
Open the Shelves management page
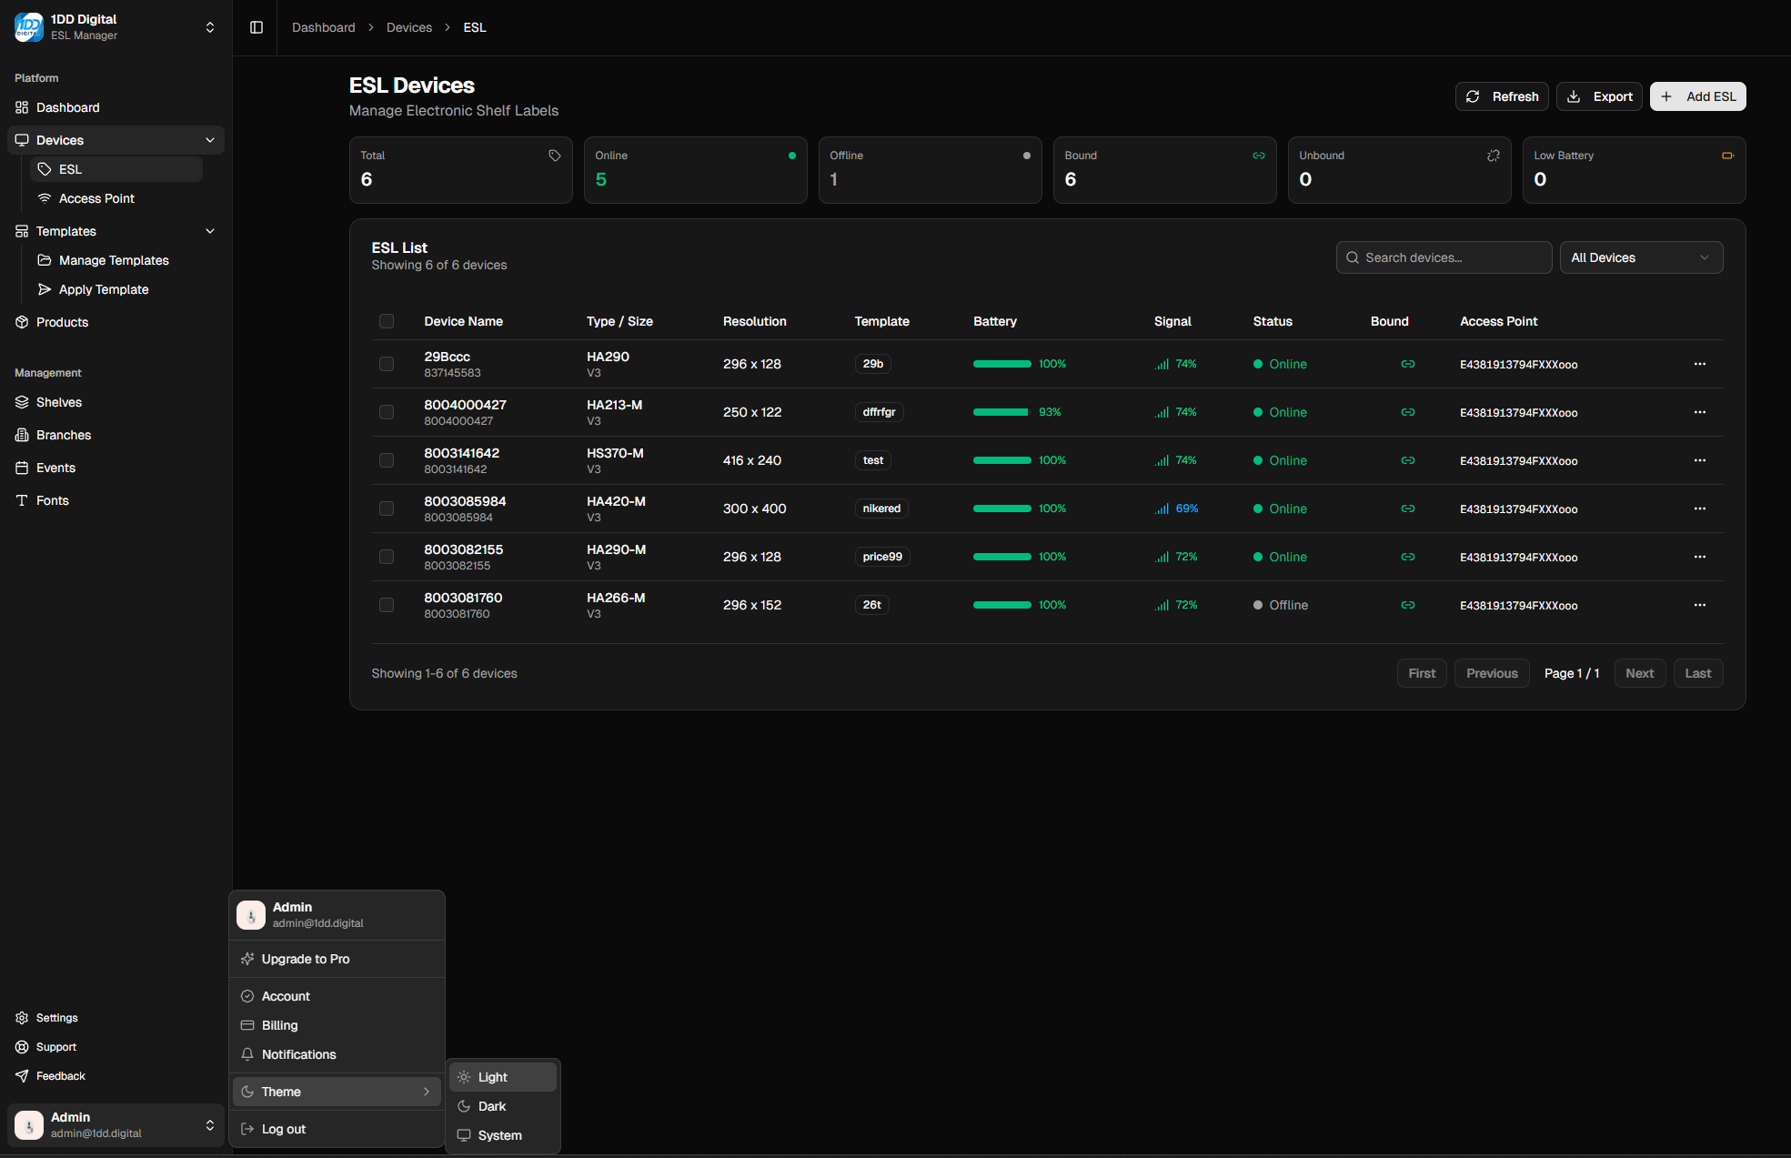click(x=58, y=401)
